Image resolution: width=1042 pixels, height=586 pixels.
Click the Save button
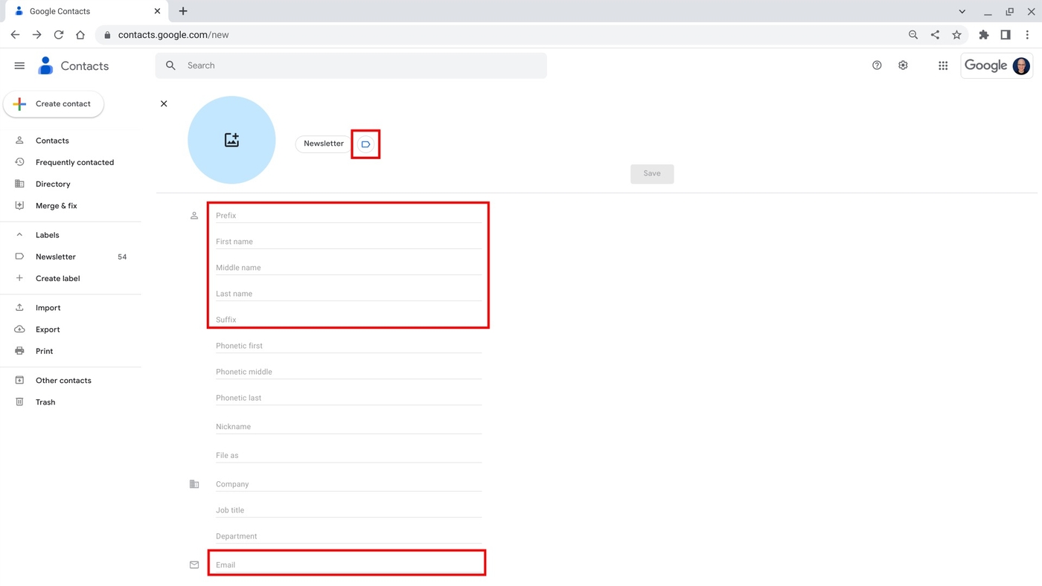pos(651,173)
